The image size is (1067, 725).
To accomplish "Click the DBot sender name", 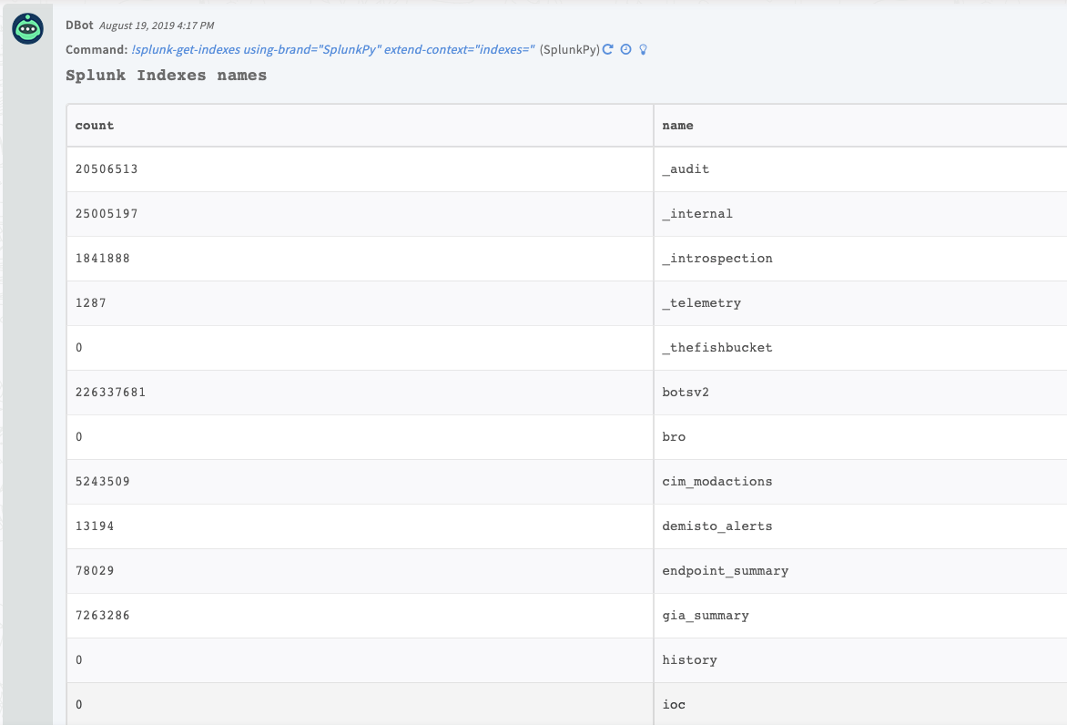I will click(79, 25).
